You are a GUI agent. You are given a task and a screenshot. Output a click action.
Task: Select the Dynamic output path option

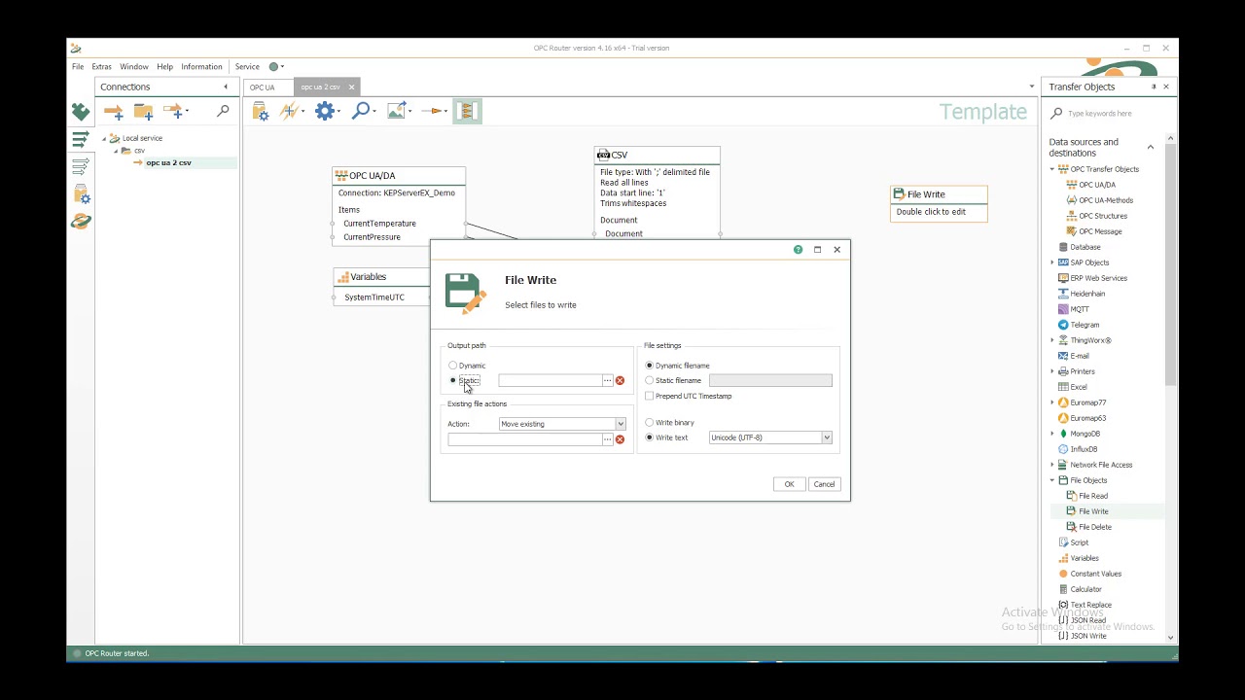(x=467, y=366)
